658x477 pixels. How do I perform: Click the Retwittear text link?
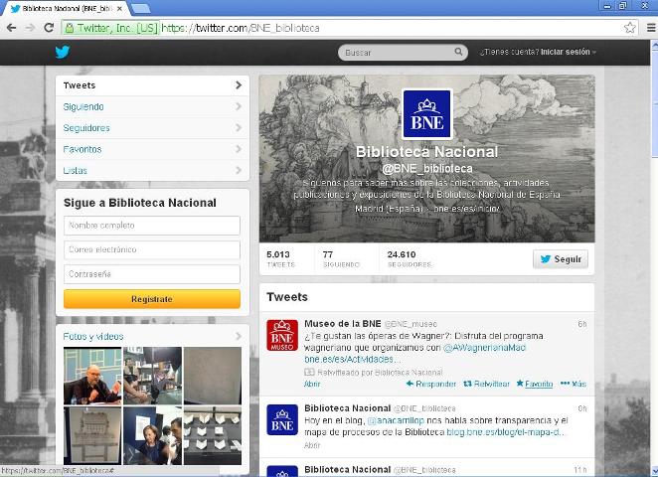(x=491, y=384)
